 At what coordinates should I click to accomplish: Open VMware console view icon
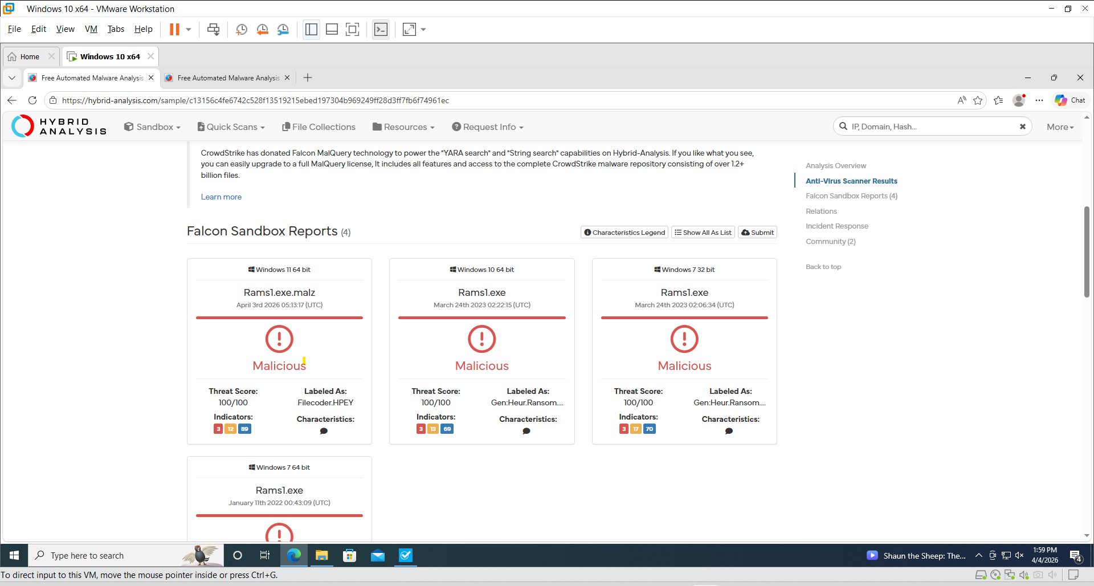pos(381,29)
